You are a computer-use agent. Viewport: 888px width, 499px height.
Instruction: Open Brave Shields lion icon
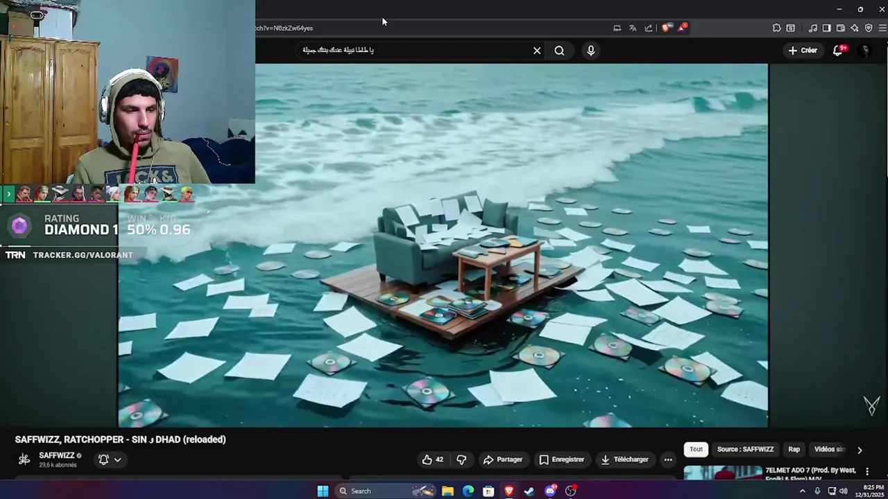666,28
